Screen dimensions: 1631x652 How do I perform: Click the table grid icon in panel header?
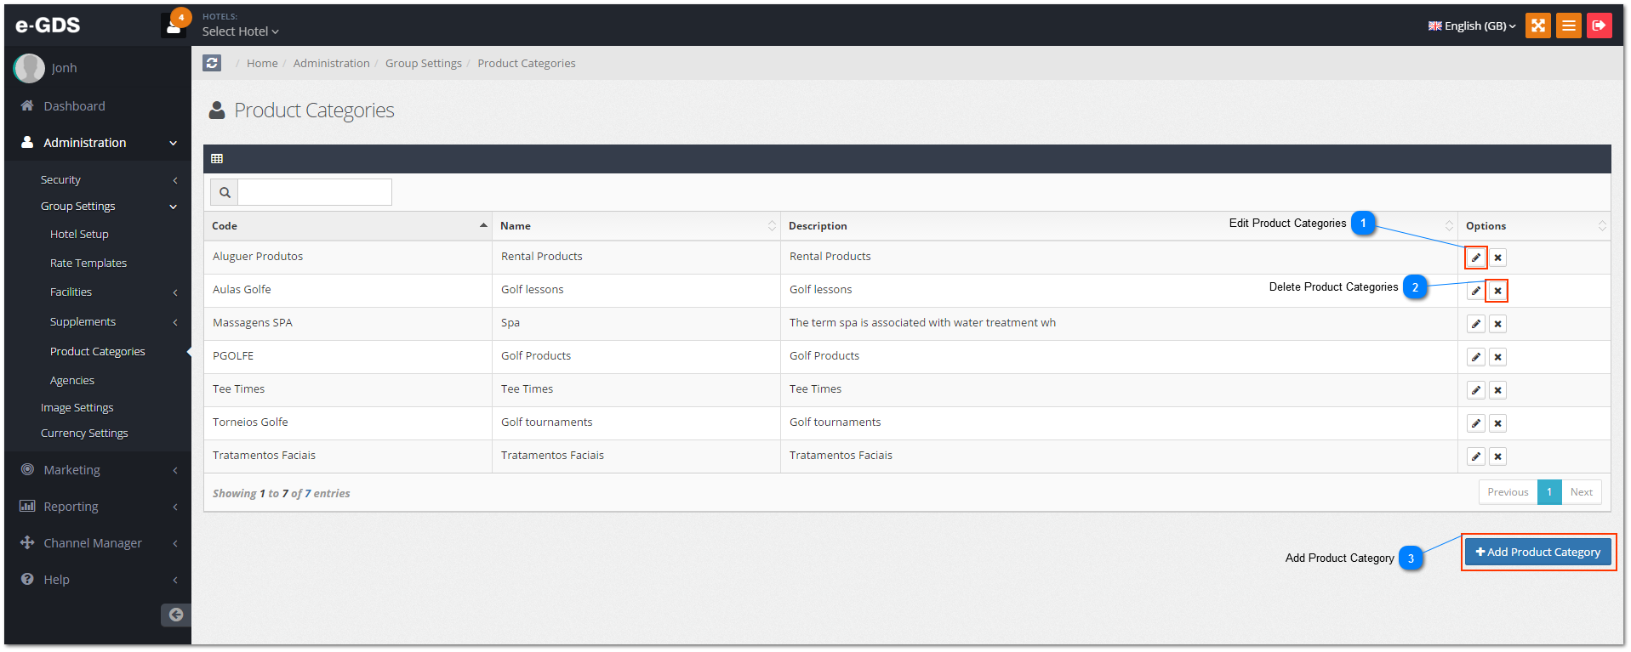tap(217, 159)
